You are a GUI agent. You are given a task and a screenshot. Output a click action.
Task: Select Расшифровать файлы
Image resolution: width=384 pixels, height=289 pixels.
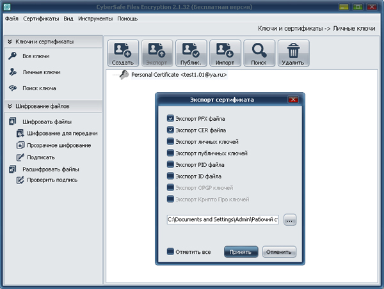(x=51, y=169)
